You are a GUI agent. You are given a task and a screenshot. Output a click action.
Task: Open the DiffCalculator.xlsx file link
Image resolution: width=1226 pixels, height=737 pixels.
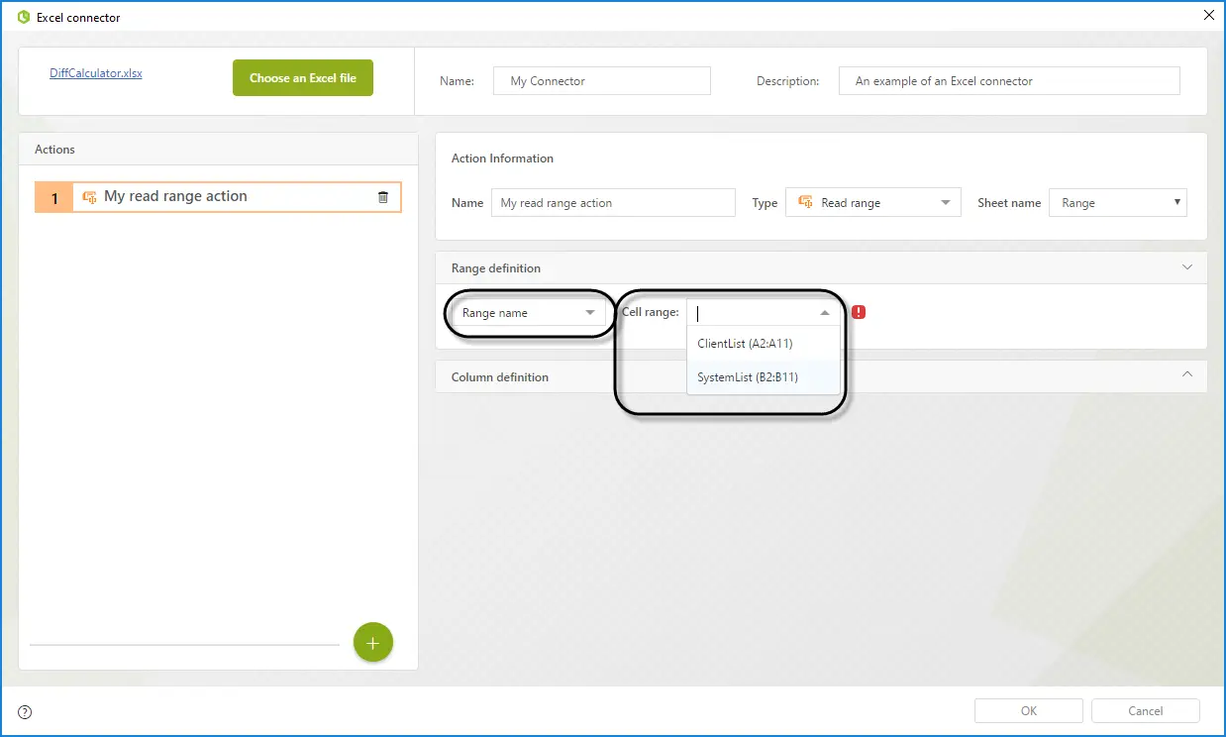click(x=96, y=73)
